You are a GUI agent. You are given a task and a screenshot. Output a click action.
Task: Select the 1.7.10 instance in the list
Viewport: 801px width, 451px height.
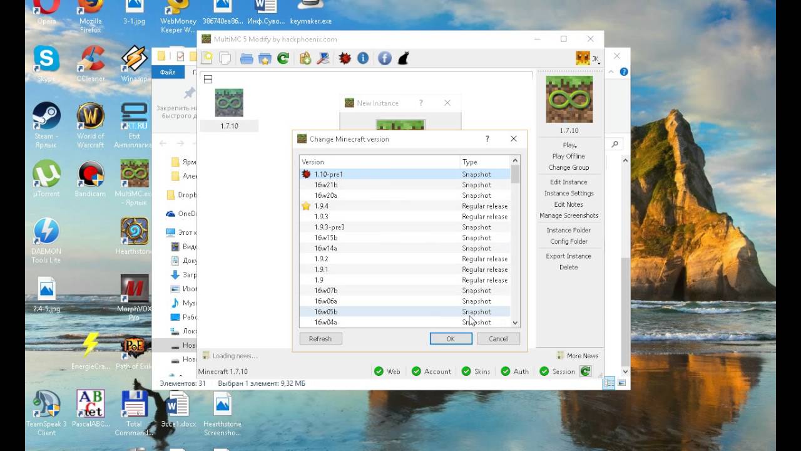(x=229, y=110)
